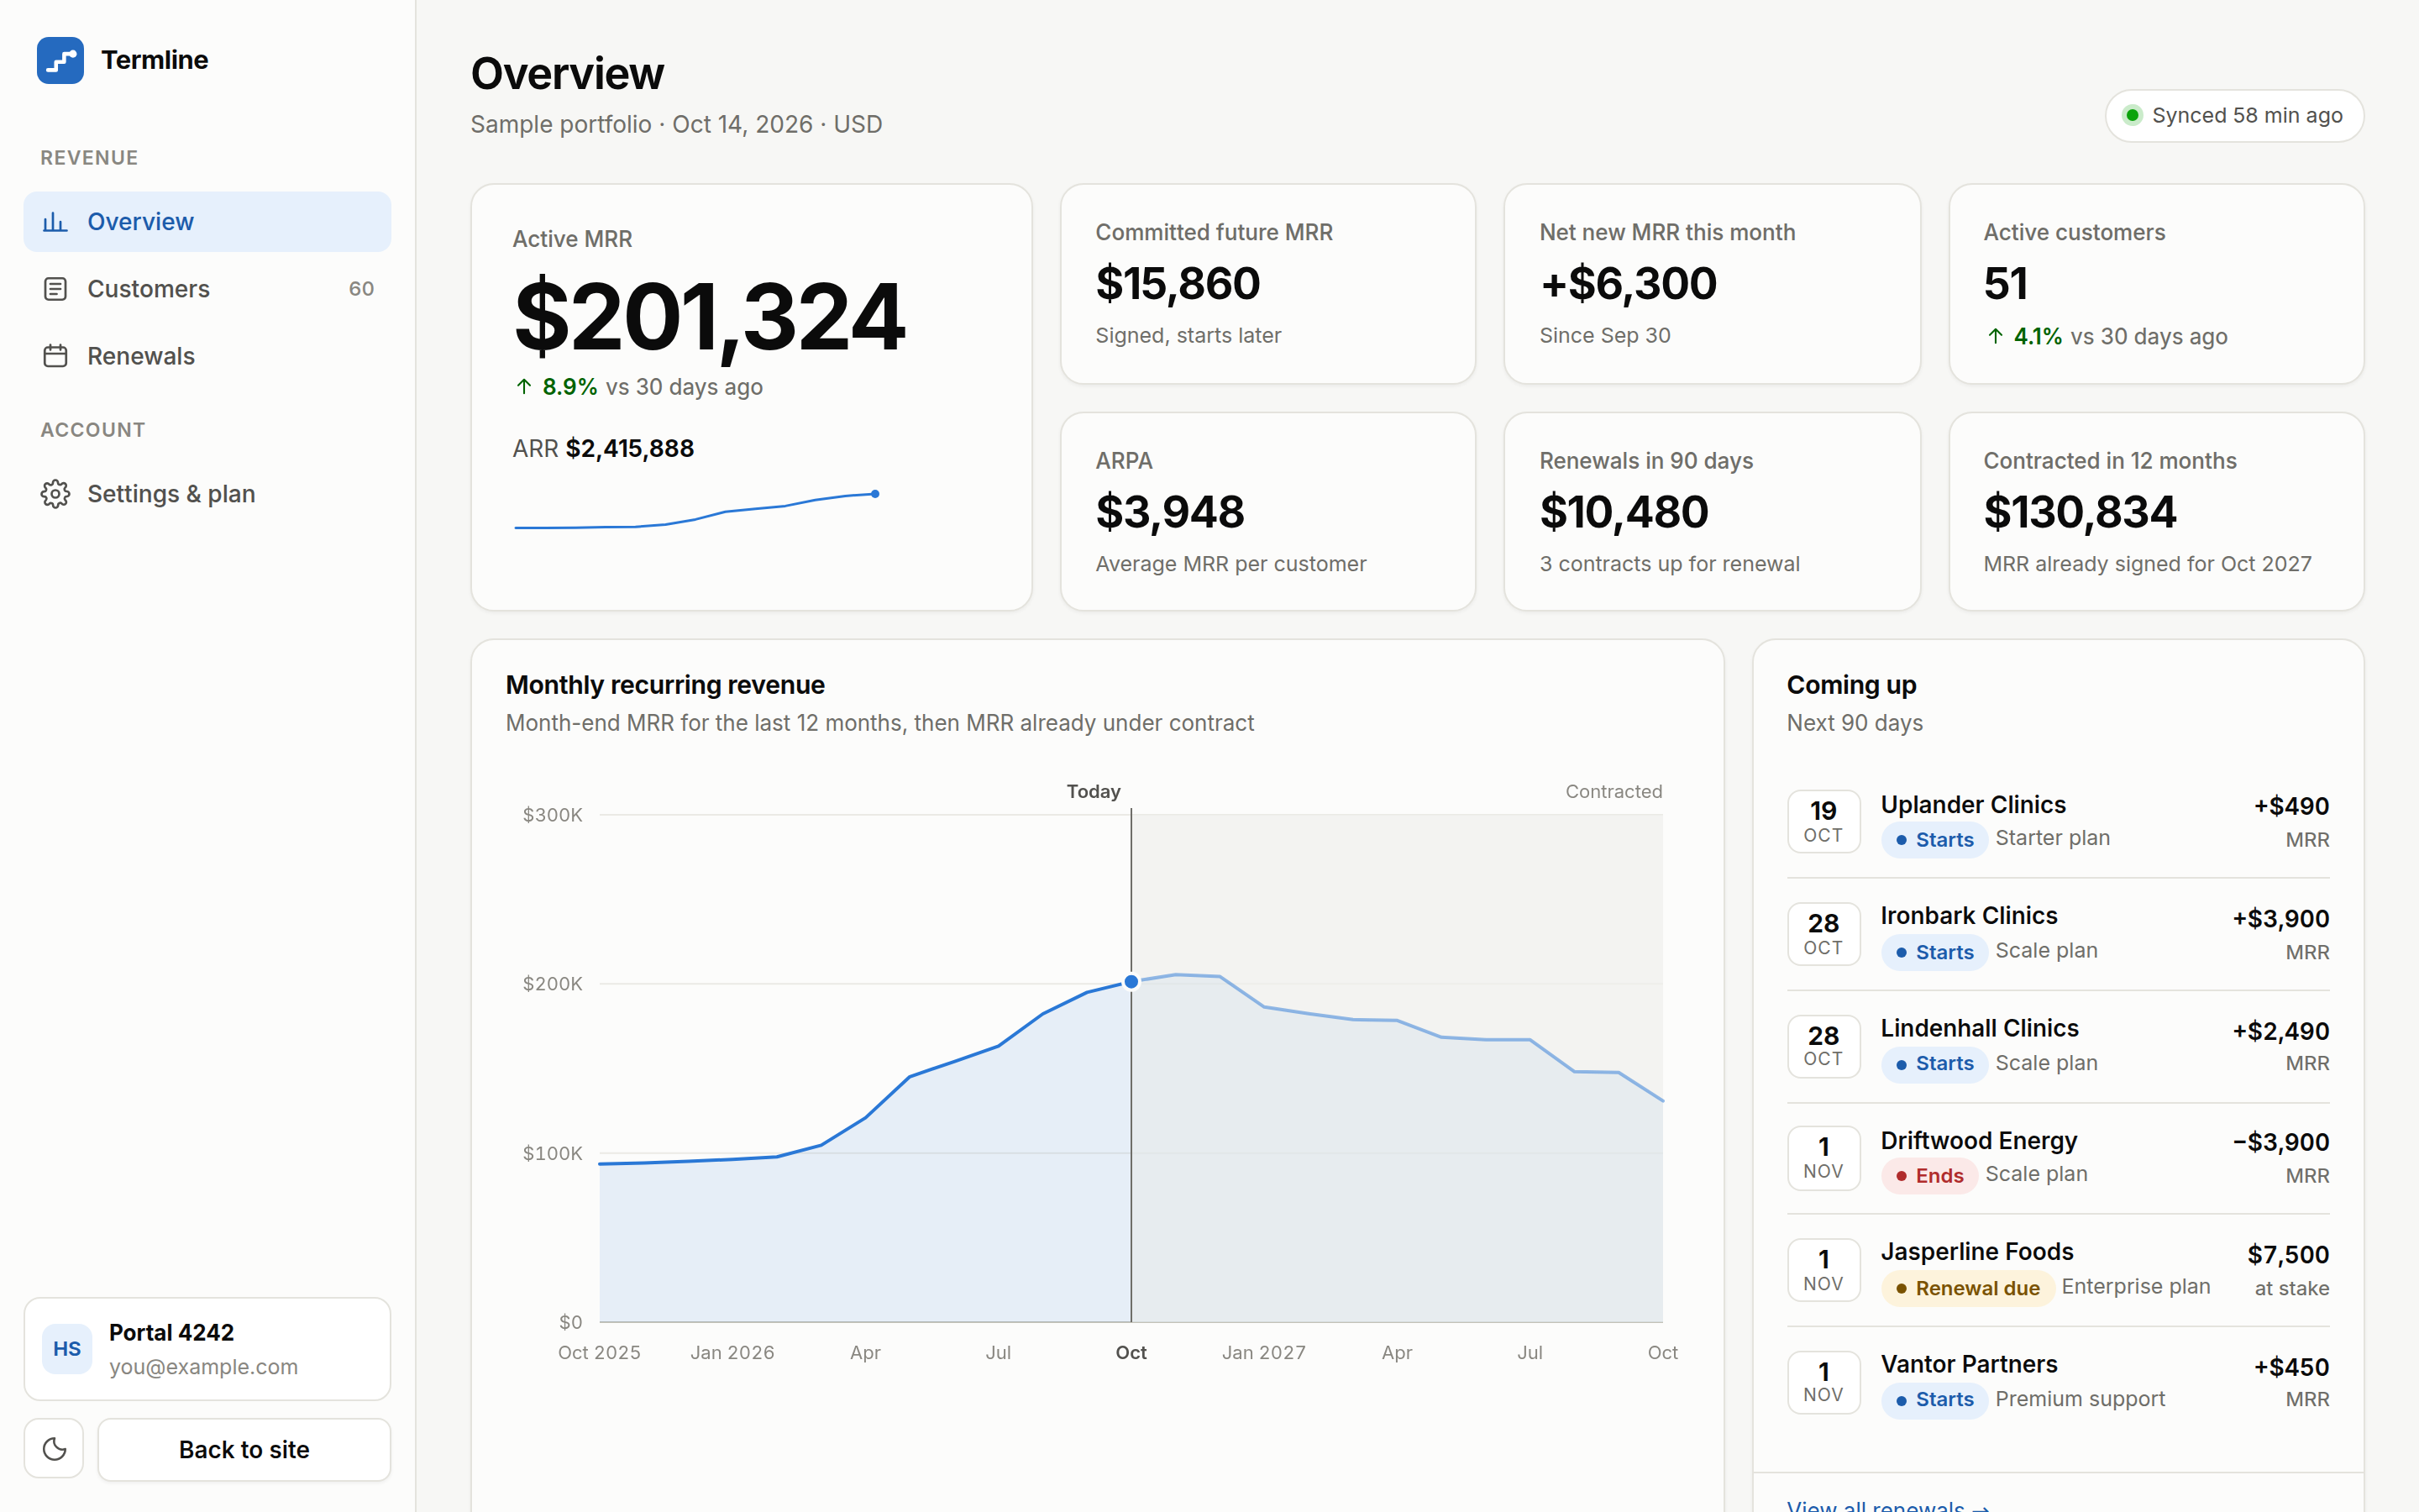
Task: Click the Overview bar chart icon
Action: (55, 222)
